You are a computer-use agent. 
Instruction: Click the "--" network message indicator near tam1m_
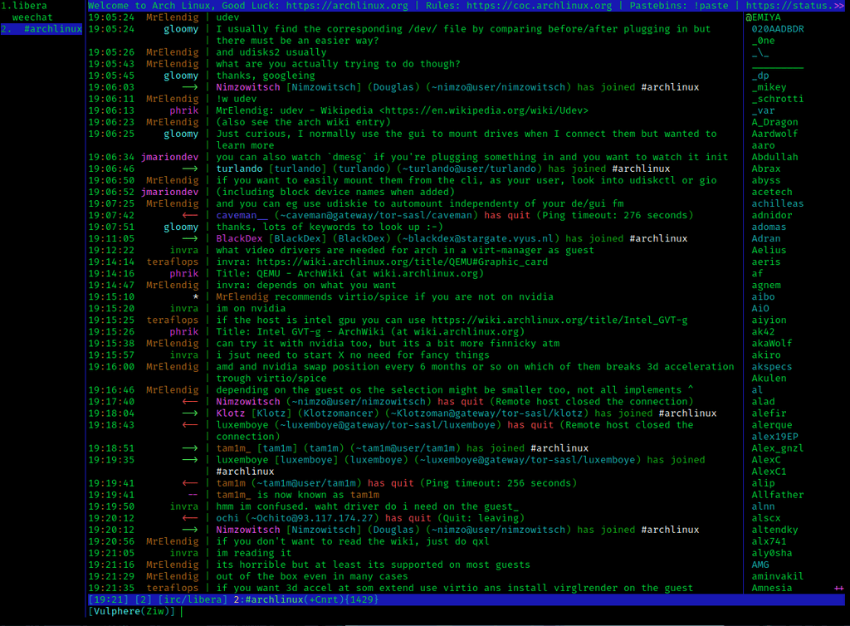click(193, 494)
